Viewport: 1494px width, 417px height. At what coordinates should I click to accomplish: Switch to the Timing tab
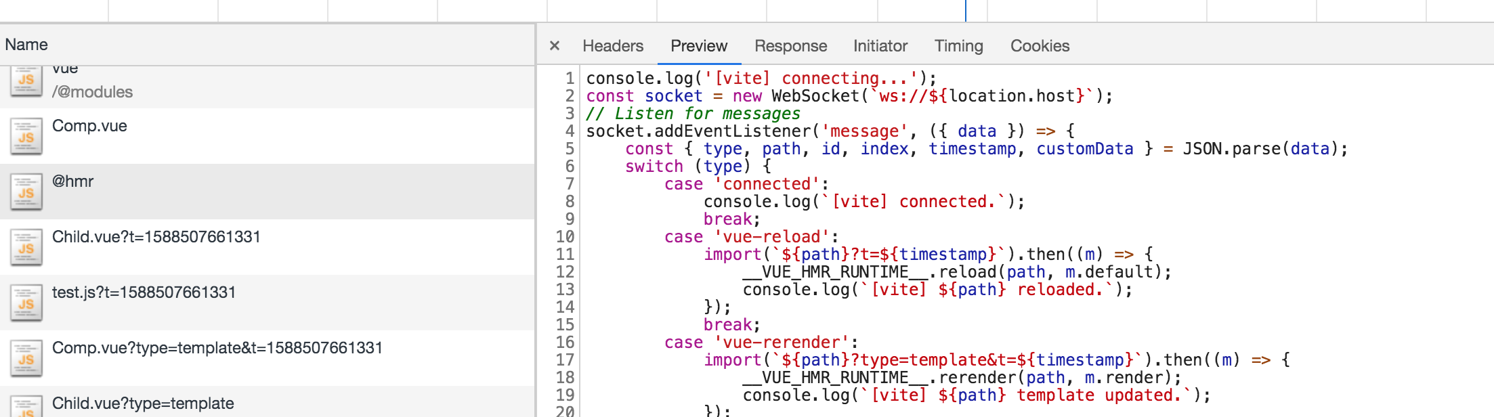tap(959, 45)
